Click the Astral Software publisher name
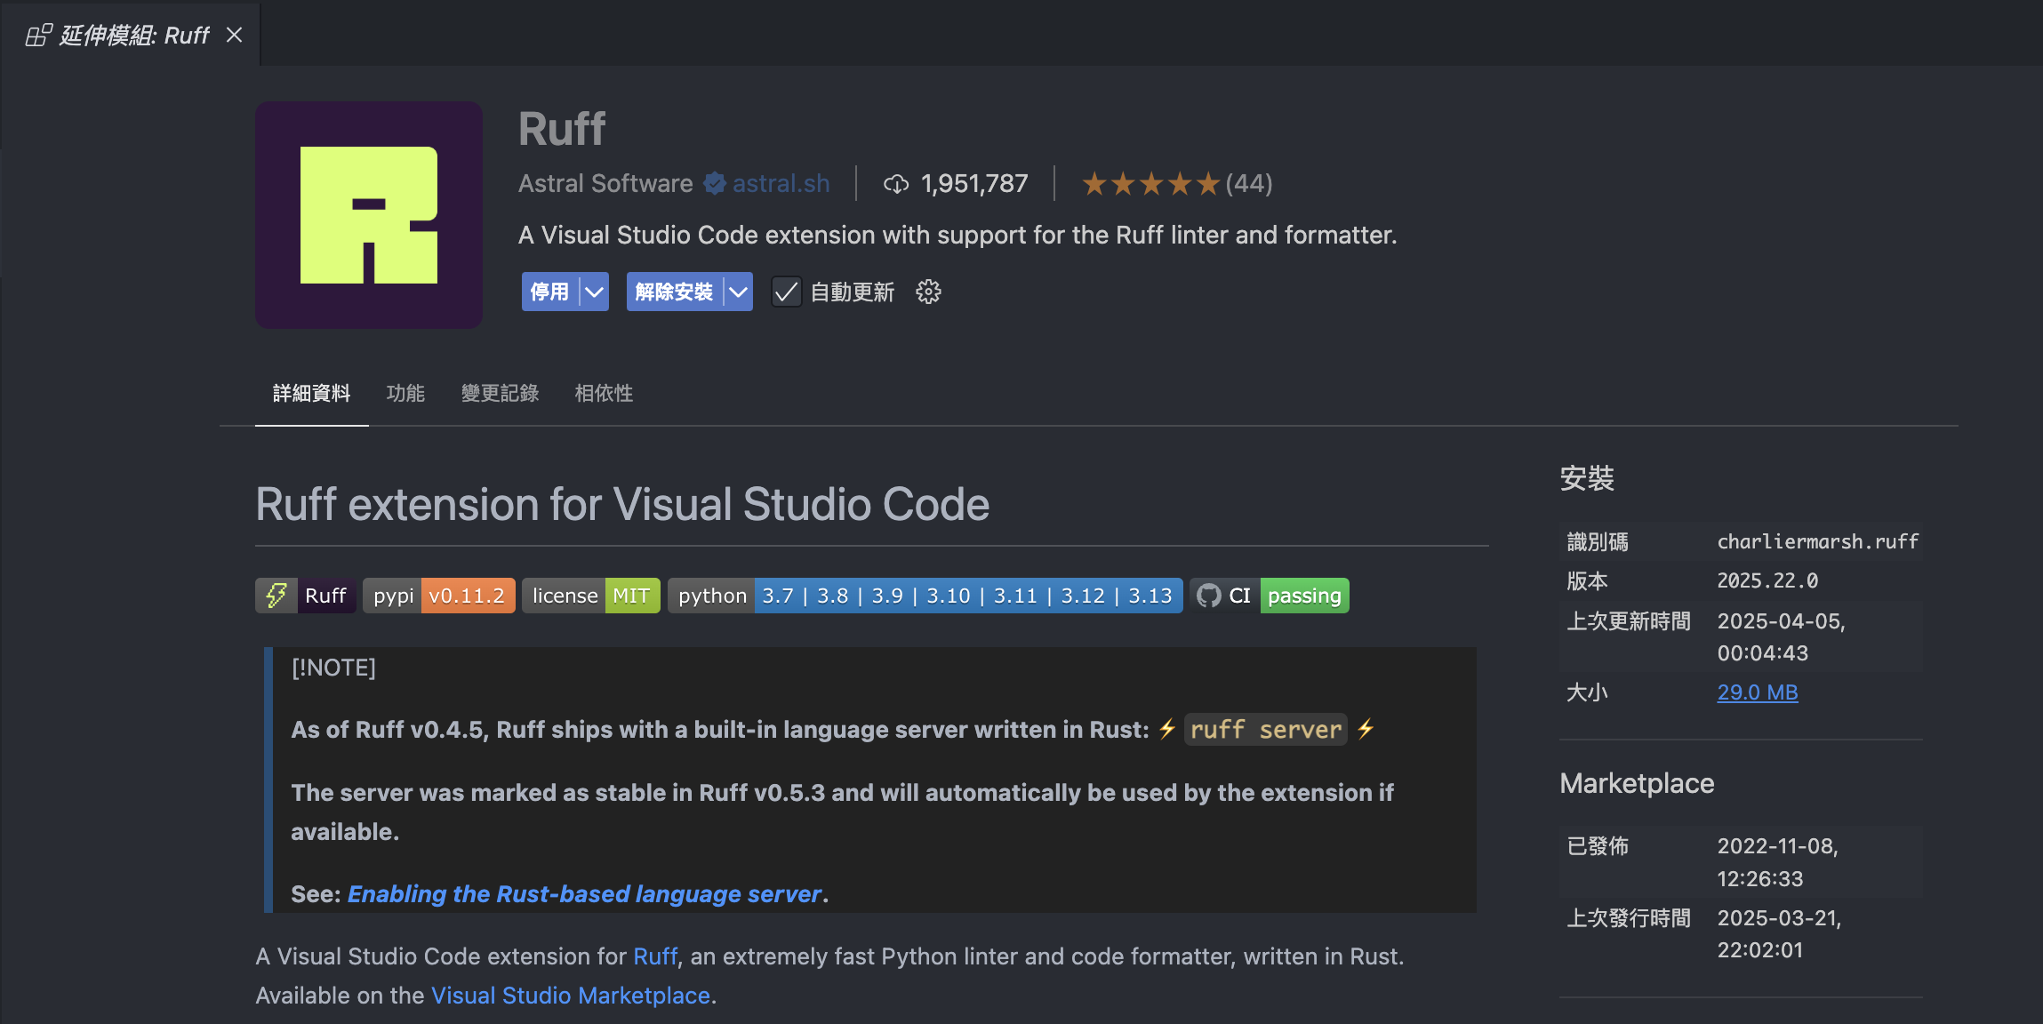The image size is (2043, 1024). click(x=605, y=183)
